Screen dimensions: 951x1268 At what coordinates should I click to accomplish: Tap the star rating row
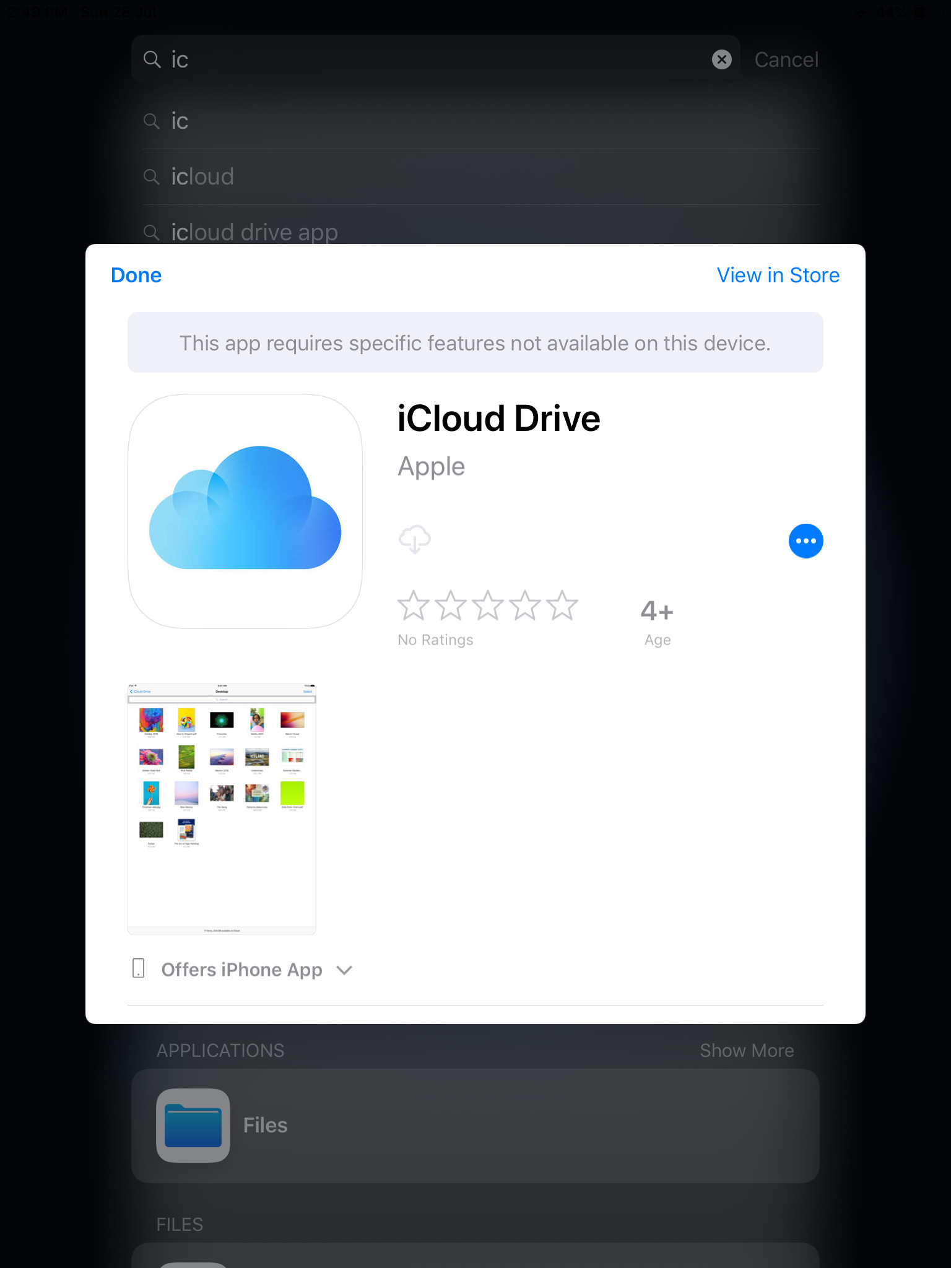point(488,606)
